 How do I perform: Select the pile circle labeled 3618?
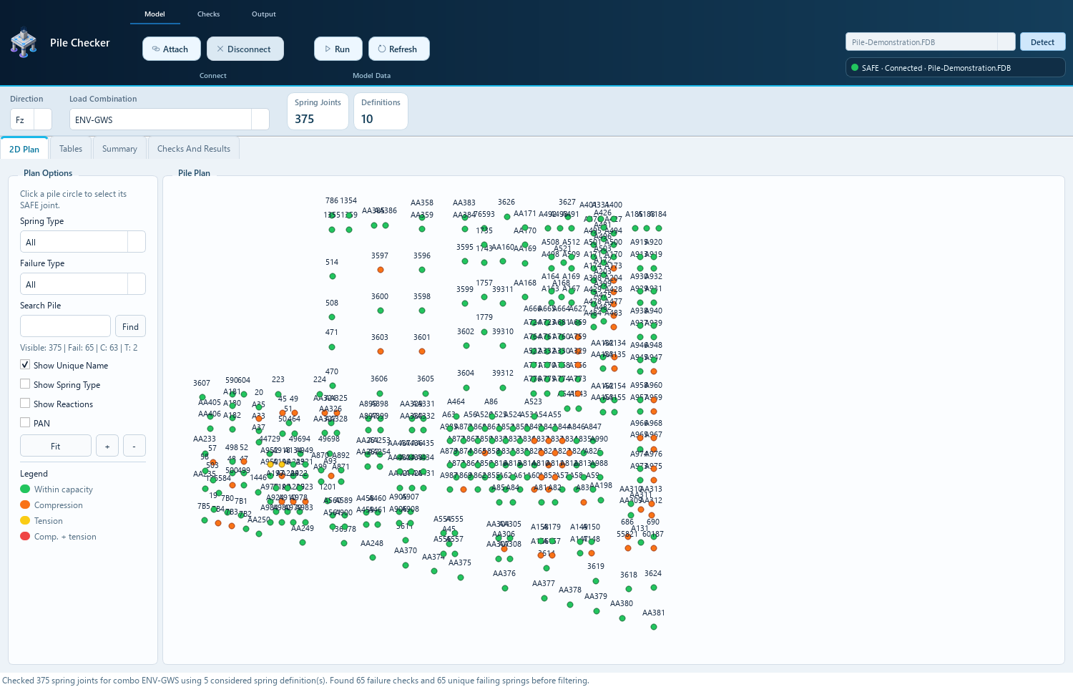pos(629,589)
